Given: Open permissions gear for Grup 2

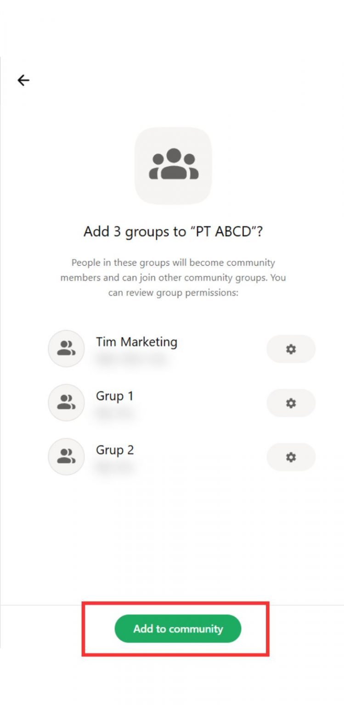Looking at the screenshot, I should tap(291, 457).
